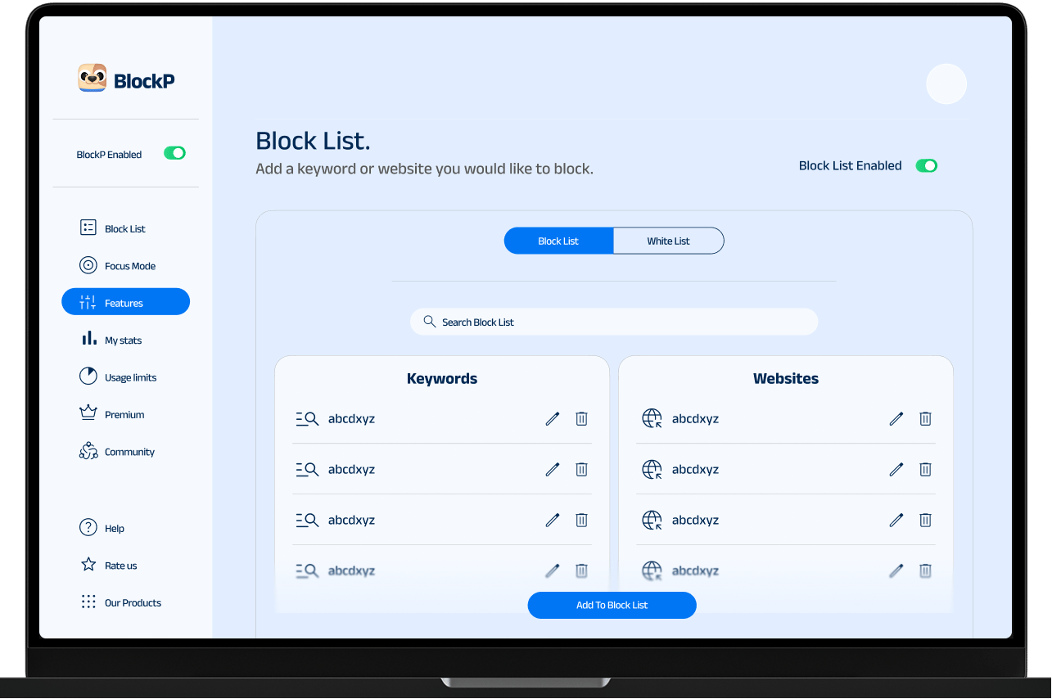Click the Features sliders icon
The width and height of the screenshot is (1052, 699).
point(88,302)
